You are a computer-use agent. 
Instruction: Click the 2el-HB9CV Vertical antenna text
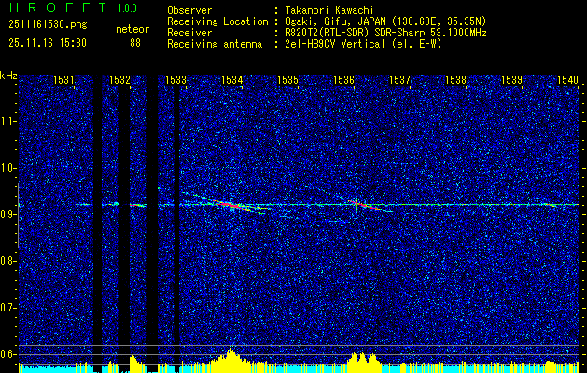[363, 44]
